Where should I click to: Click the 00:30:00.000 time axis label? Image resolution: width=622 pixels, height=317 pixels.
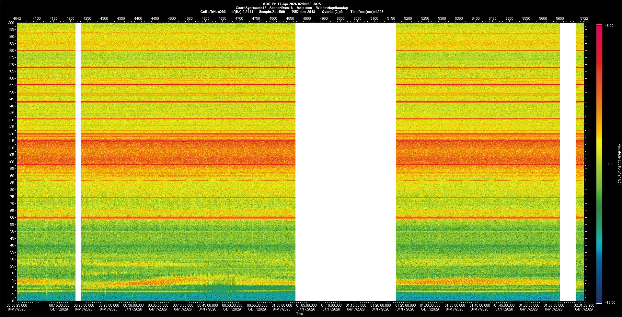click(x=133, y=305)
